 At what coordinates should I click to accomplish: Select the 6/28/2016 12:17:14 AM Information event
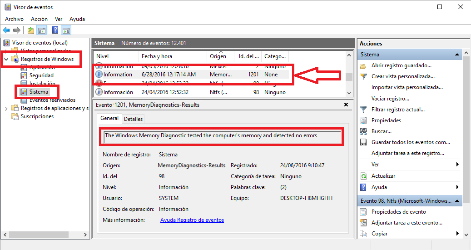tap(191, 75)
